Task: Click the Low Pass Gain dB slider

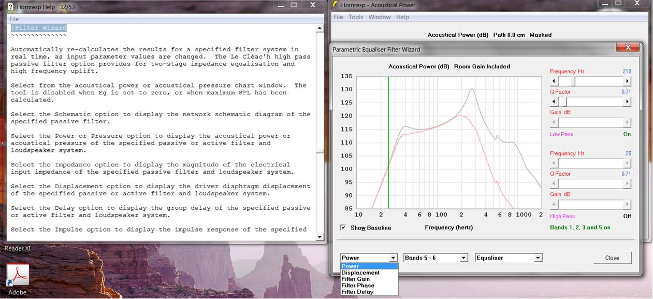Action: (590, 122)
